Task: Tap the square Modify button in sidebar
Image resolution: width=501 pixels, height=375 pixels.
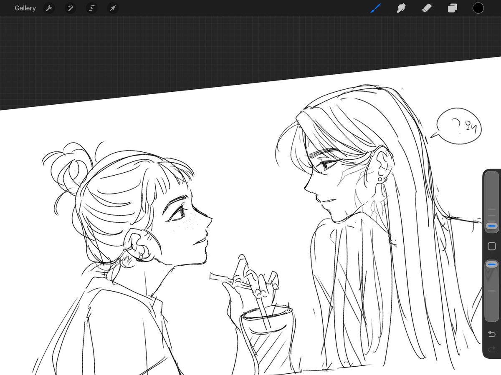Action: tap(492, 246)
